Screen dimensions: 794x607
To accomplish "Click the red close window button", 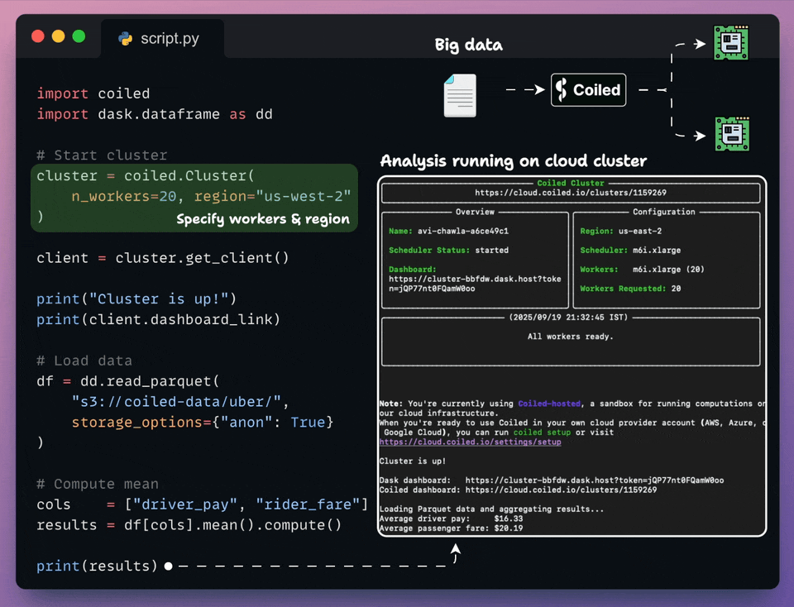I will [38, 36].
